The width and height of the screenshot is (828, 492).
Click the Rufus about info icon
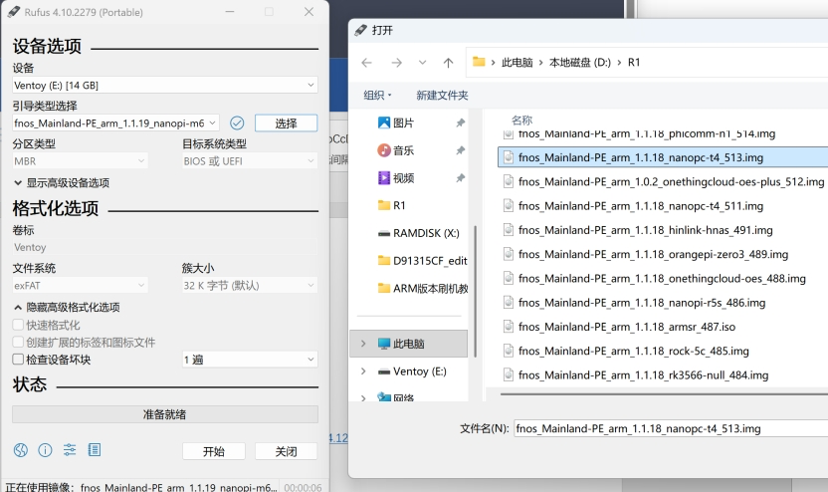pos(45,450)
